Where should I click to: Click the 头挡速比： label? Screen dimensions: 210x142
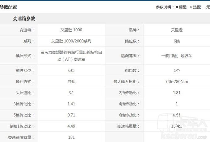25,93
